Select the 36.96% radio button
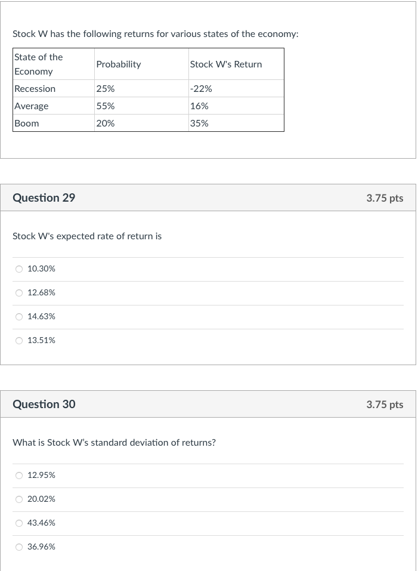Screen dimensions: 418x571 [19, 547]
